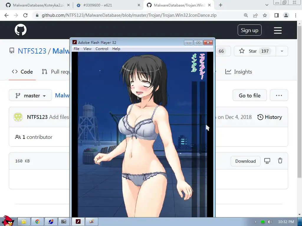Click the repository book icon beside NTFS123

(x=12, y=51)
